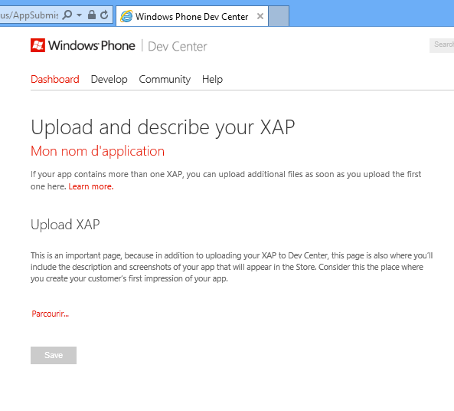This screenshot has height=411, width=454.
Task: Go to the Dashboard menu
Action: point(55,79)
